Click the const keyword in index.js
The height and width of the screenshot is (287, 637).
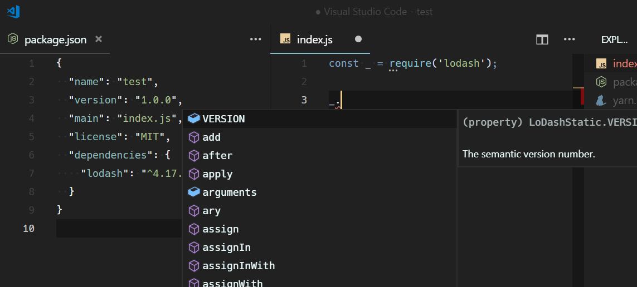click(344, 63)
